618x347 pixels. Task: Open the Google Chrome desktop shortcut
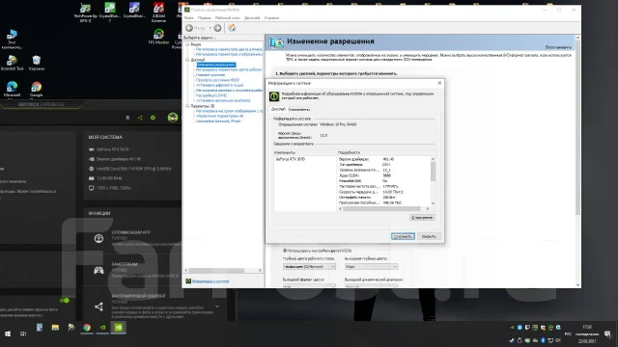(37, 90)
